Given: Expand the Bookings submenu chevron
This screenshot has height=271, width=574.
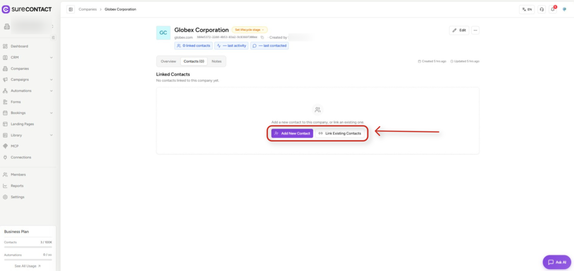Looking at the screenshot, I should (x=51, y=113).
